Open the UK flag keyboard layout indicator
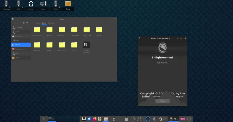This screenshot has height=122, width=233. point(183,119)
